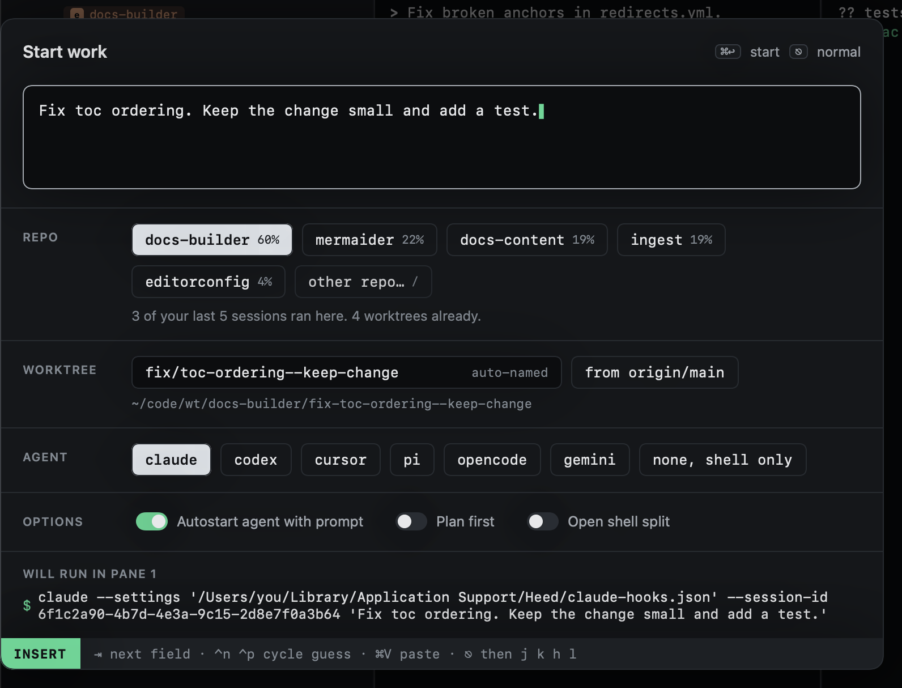Select the editorconfig repo
Image resolution: width=902 pixels, height=688 pixels.
pyautogui.click(x=209, y=282)
